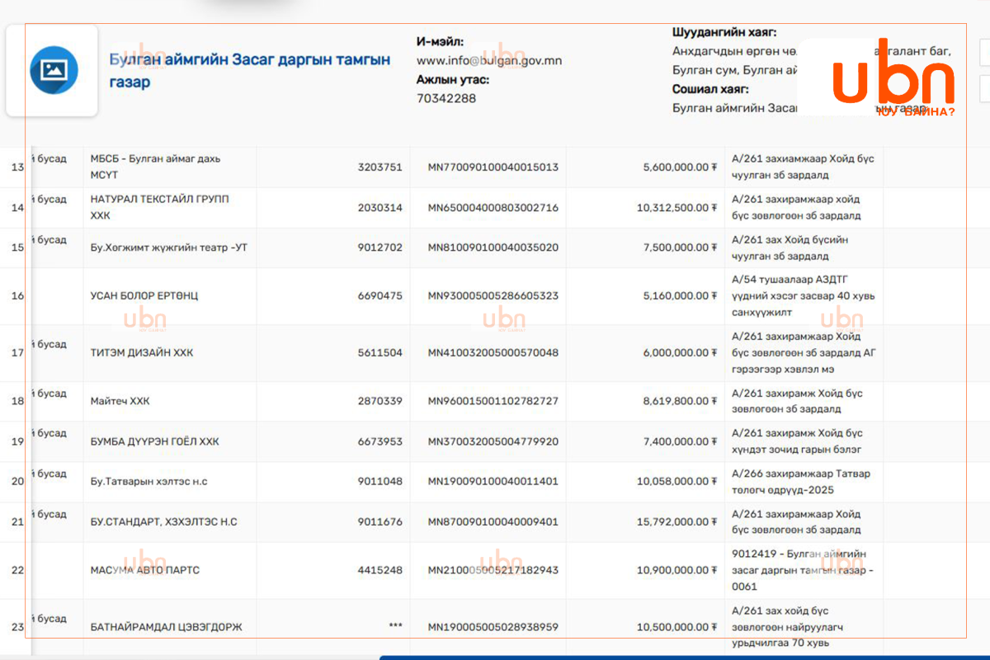Select the 6,000,000.00 ₮ amount

[680, 352]
